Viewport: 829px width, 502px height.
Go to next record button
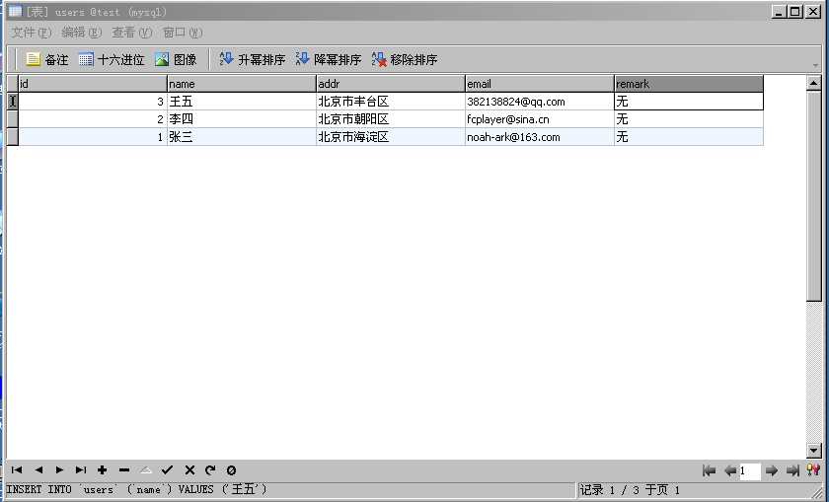click(x=60, y=469)
